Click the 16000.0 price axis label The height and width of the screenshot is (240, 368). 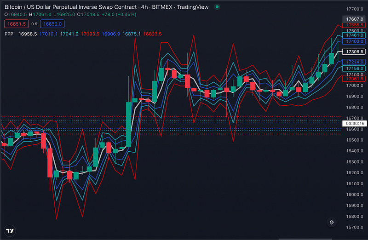(355, 194)
